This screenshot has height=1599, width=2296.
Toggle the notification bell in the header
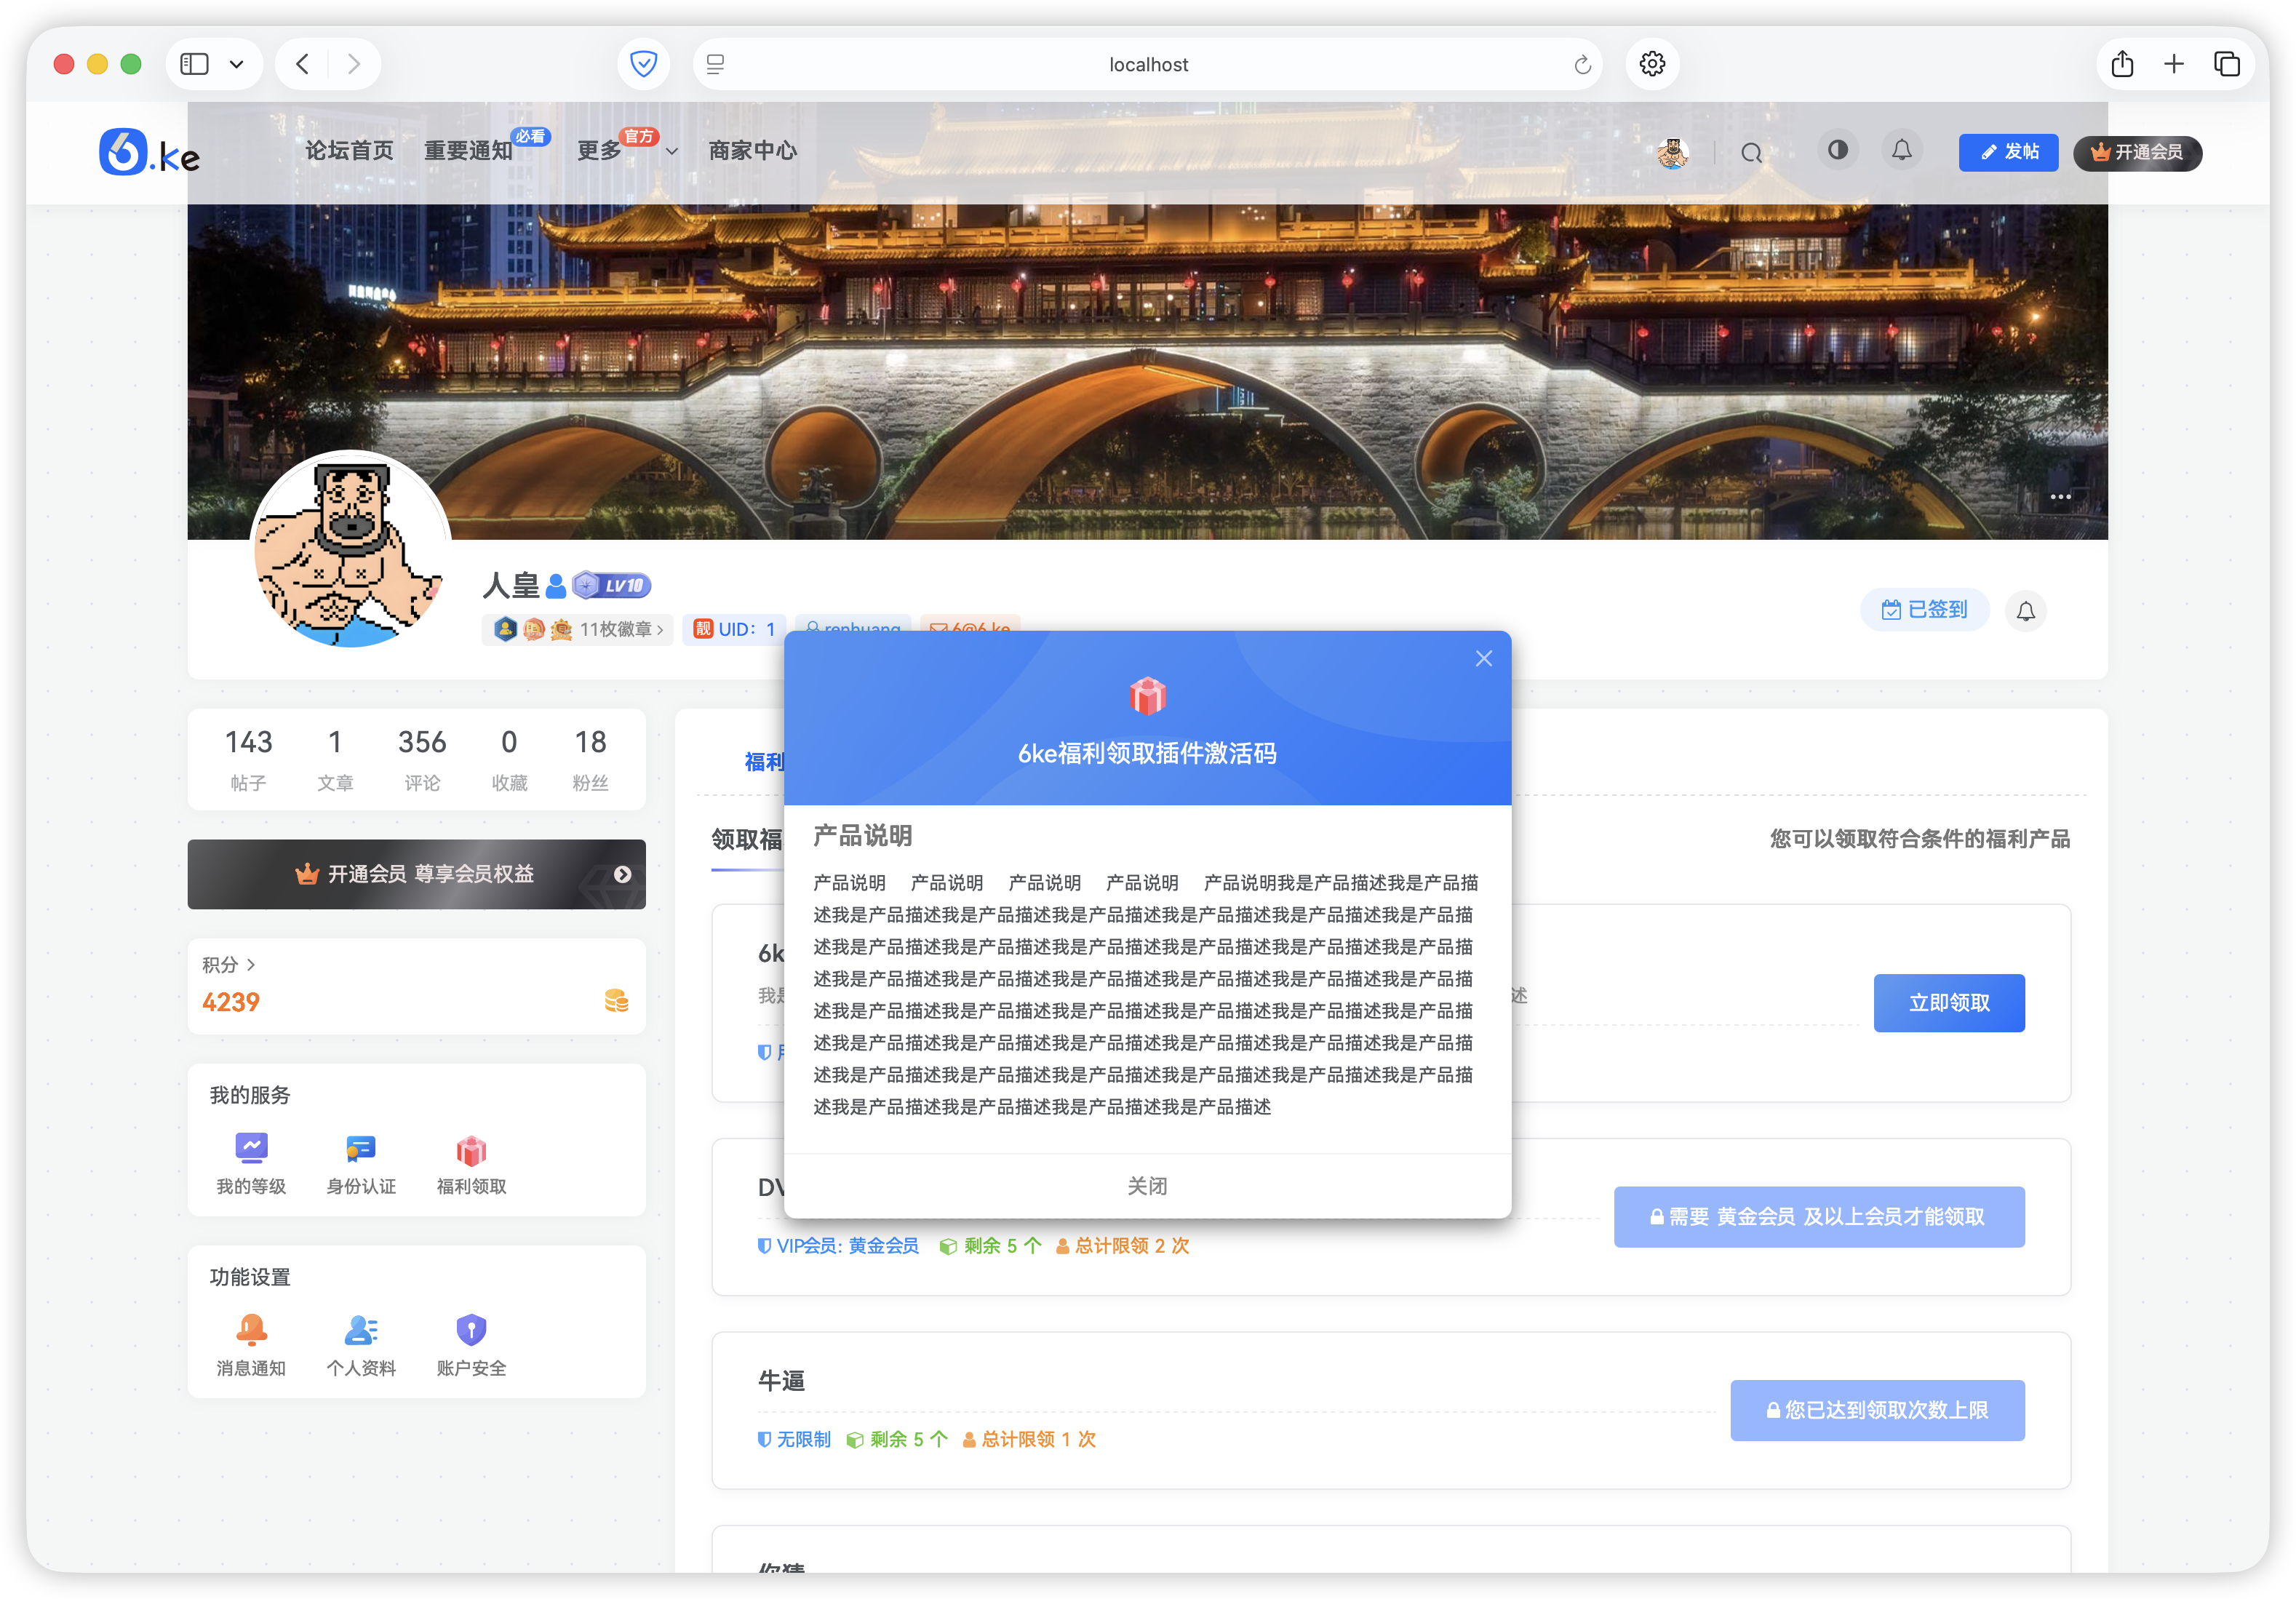[x=1902, y=150]
